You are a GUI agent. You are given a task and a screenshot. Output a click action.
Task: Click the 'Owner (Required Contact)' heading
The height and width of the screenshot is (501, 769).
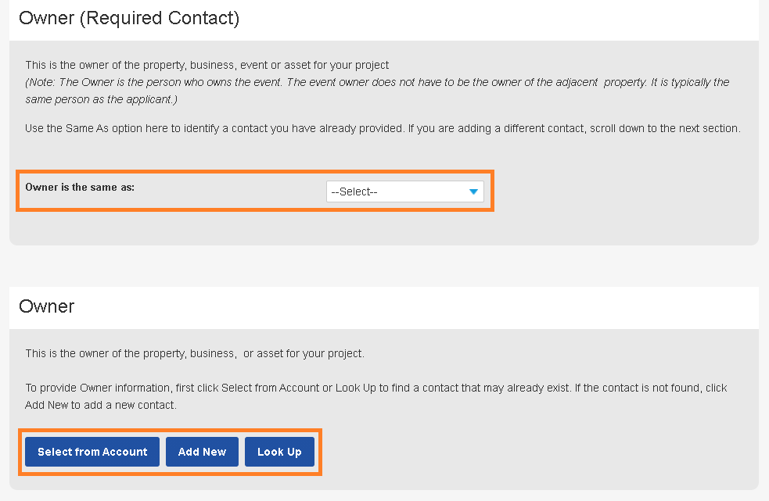(129, 18)
